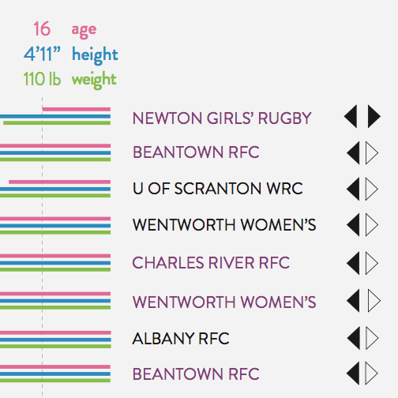Viewport: 398px width, 398px height.
Task: Select the Albany RFC team label
Action: pyautogui.click(x=181, y=339)
